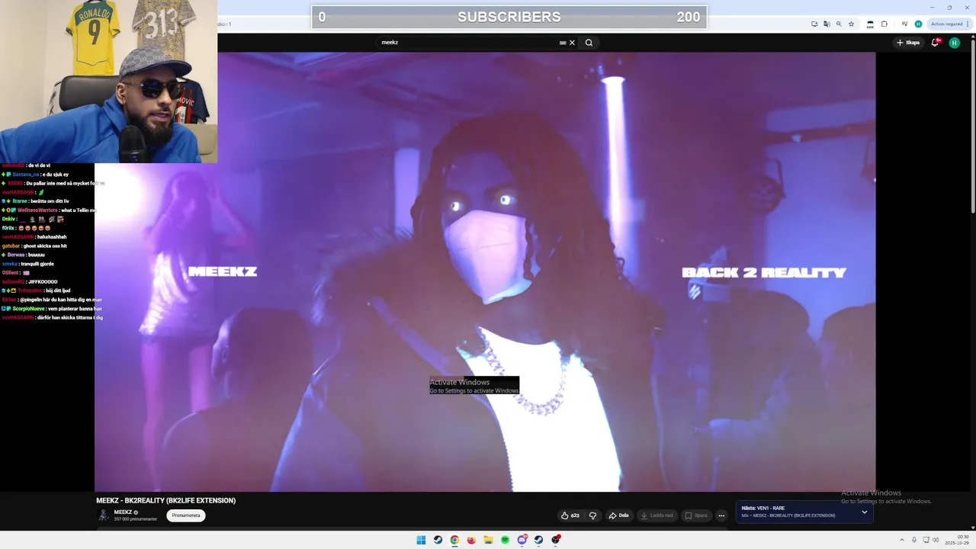Click the MEEKZ channel avatar
Image resolution: width=976 pixels, height=549 pixels.
103,515
